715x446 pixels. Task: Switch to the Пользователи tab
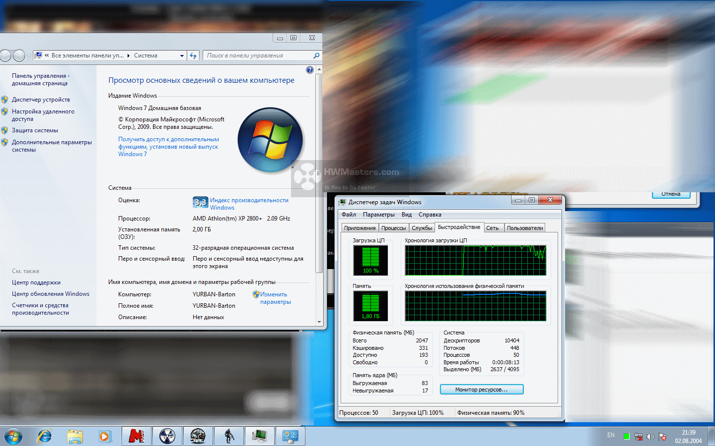[x=525, y=228]
